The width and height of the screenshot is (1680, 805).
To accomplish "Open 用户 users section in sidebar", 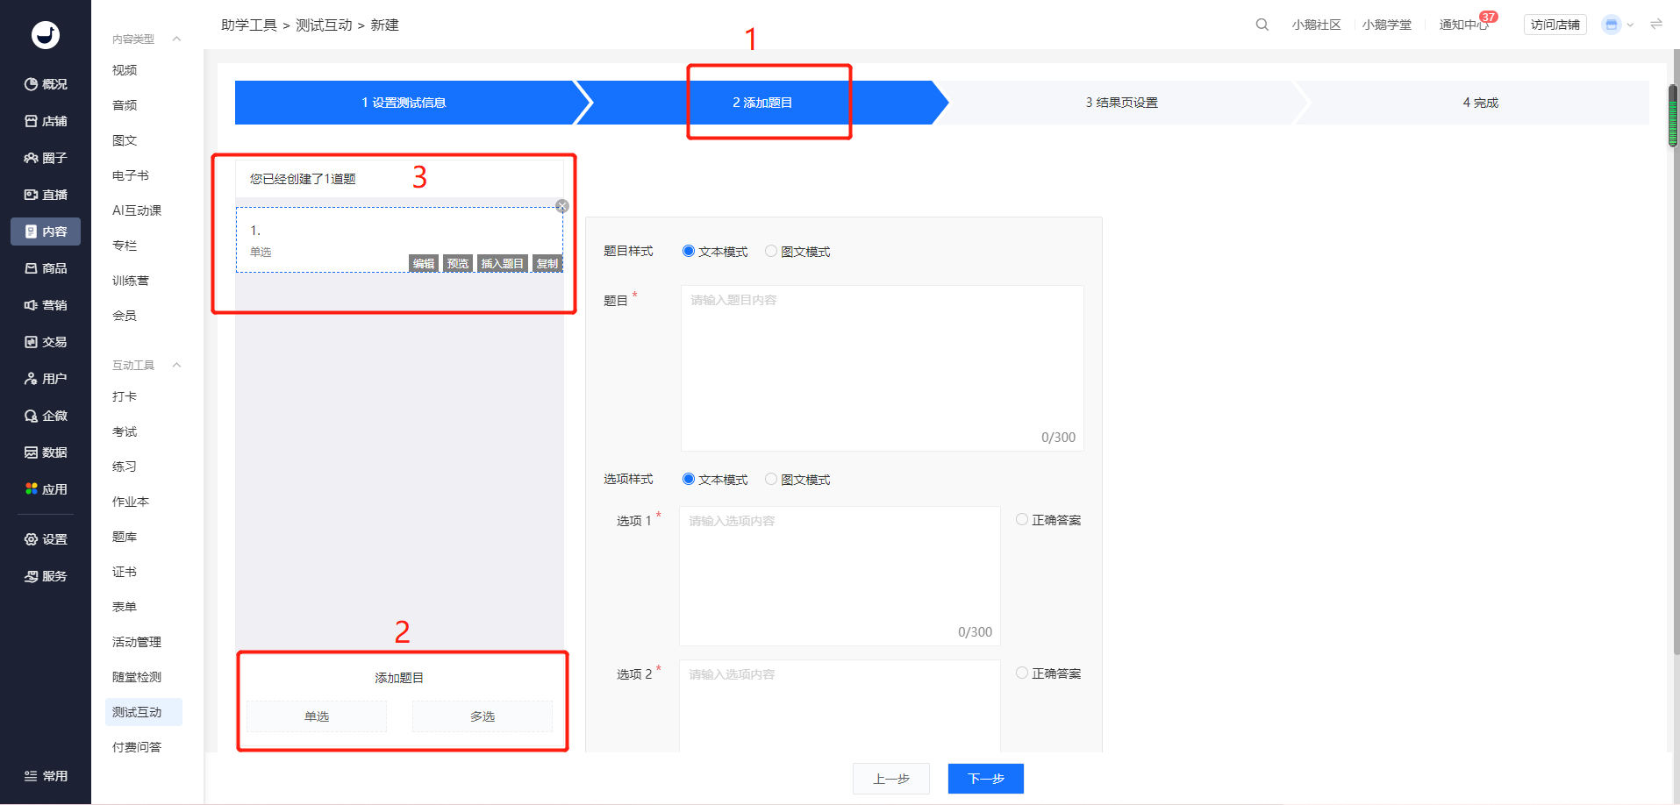I will (x=46, y=379).
